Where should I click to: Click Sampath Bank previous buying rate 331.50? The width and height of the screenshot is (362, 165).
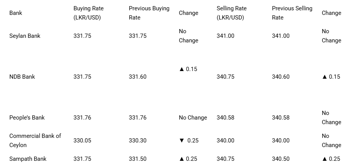pos(137,159)
